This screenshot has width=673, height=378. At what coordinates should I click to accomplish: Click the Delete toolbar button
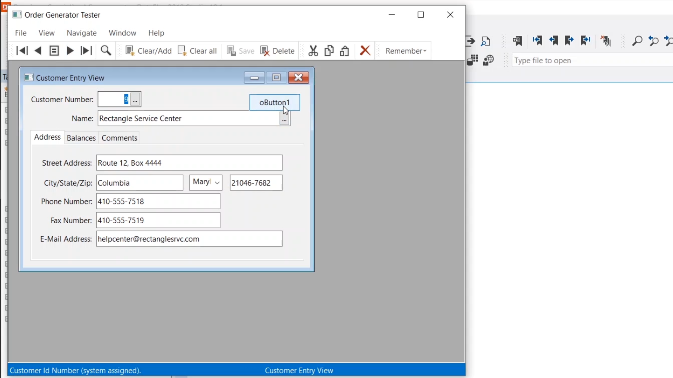pos(278,51)
